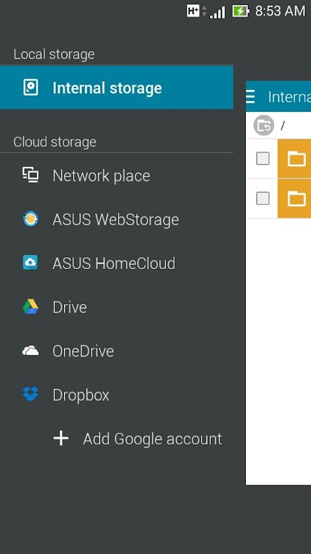Open the first orange folder
This screenshot has height=554, width=311.
294,159
